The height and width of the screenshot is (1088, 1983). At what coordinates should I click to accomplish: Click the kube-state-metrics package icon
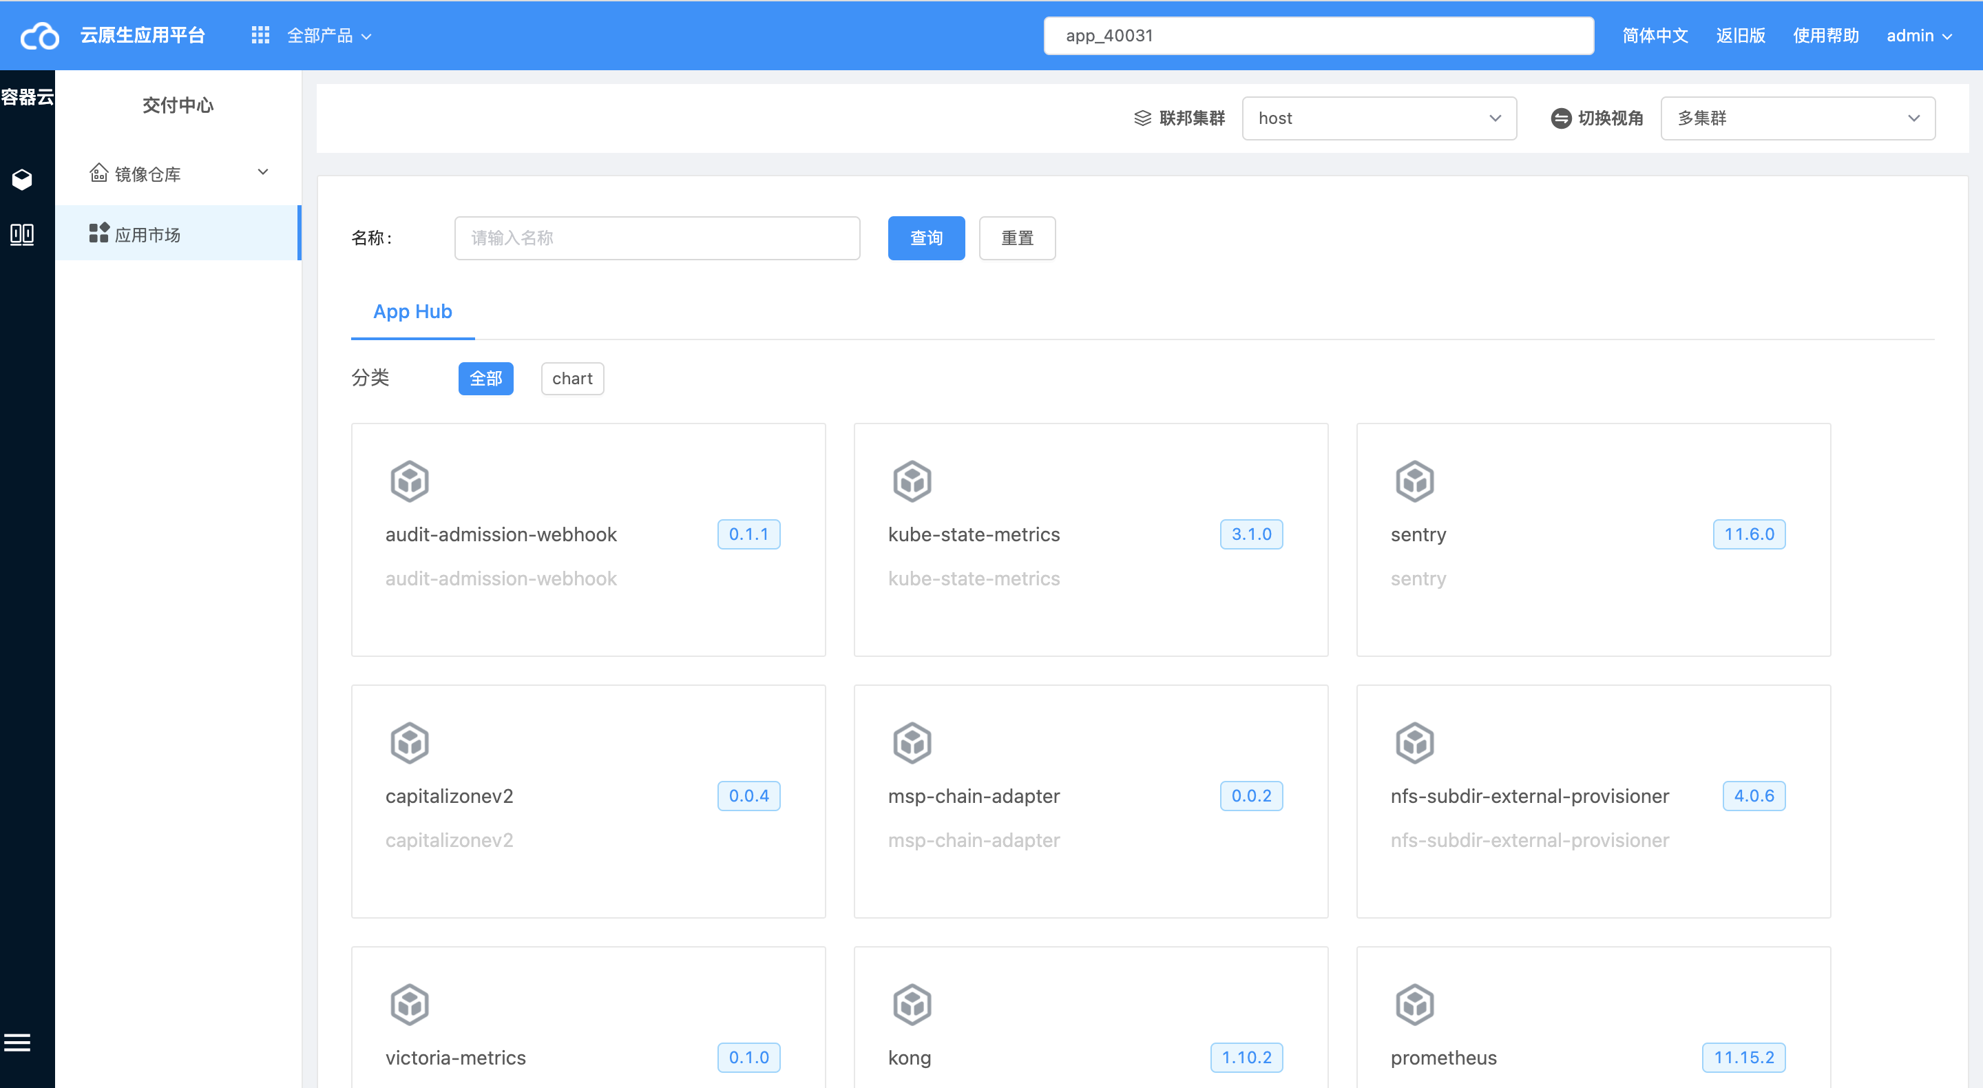point(912,481)
